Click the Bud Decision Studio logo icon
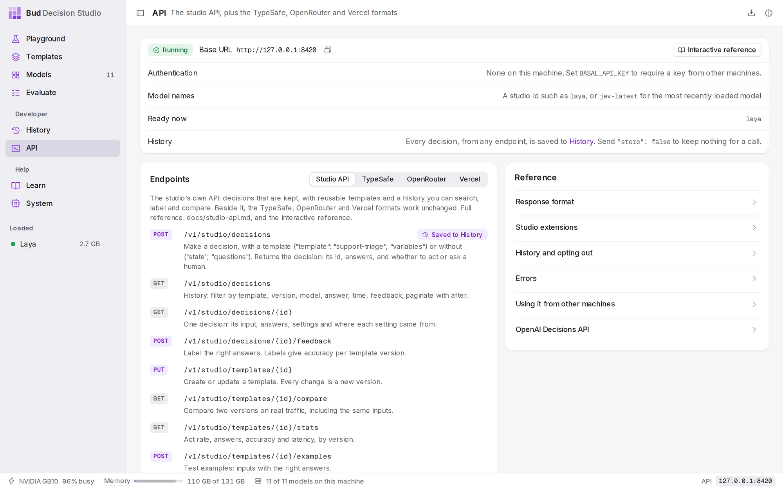783x489 pixels. tap(14, 13)
